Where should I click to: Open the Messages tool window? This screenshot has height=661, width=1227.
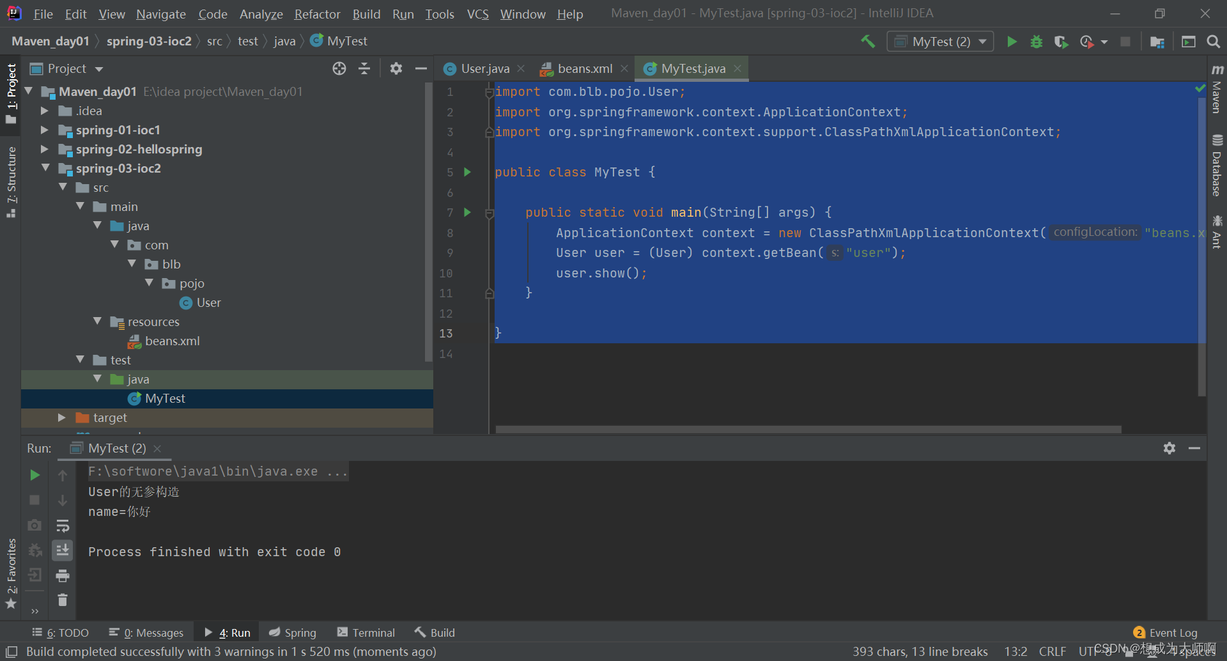(146, 633)
